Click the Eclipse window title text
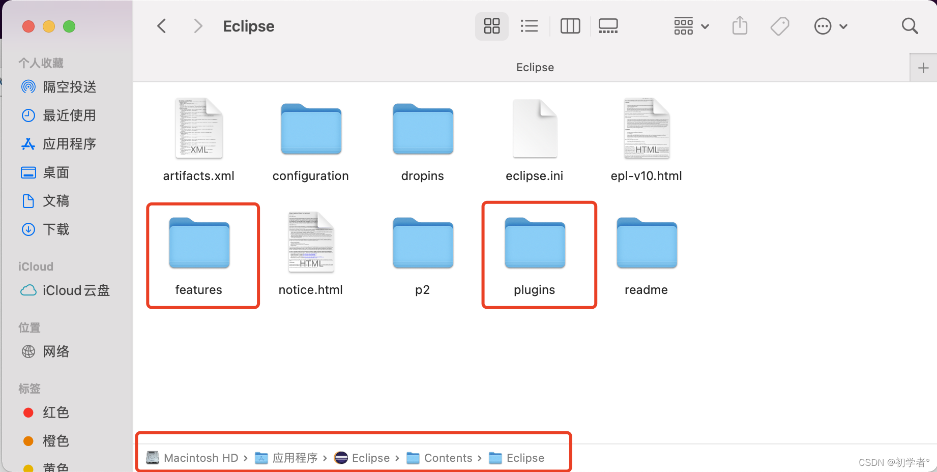The image size is (937, 472). (x=249, y=26)
